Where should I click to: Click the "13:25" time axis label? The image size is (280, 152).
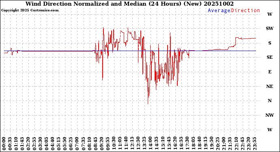coord(144,143)
